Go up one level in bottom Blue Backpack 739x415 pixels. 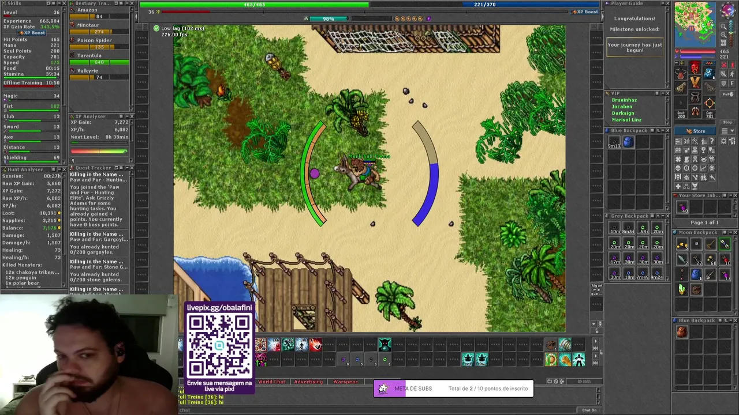pos(726,320)
